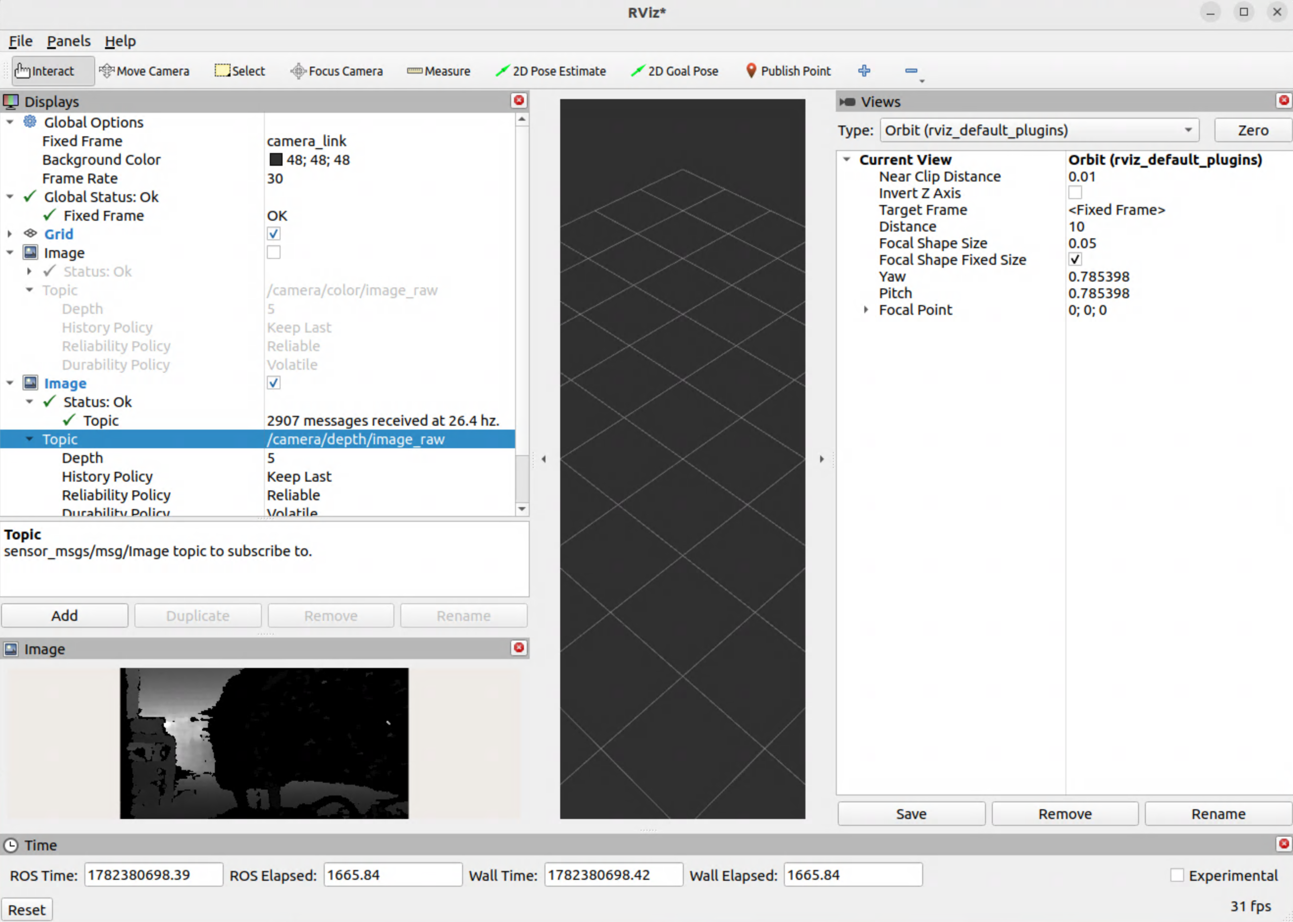The height and width of the screenshot is (922, 1293).
Task: Click the blue minus remove-tool icon
Action: (x=911, y=71)
